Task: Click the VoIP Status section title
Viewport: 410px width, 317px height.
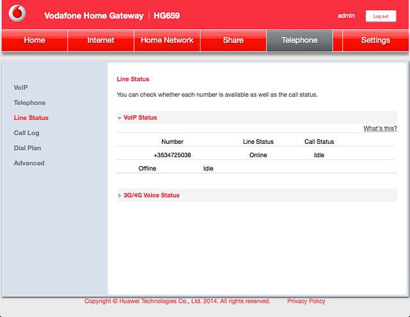Action: [x=140, y=118]
